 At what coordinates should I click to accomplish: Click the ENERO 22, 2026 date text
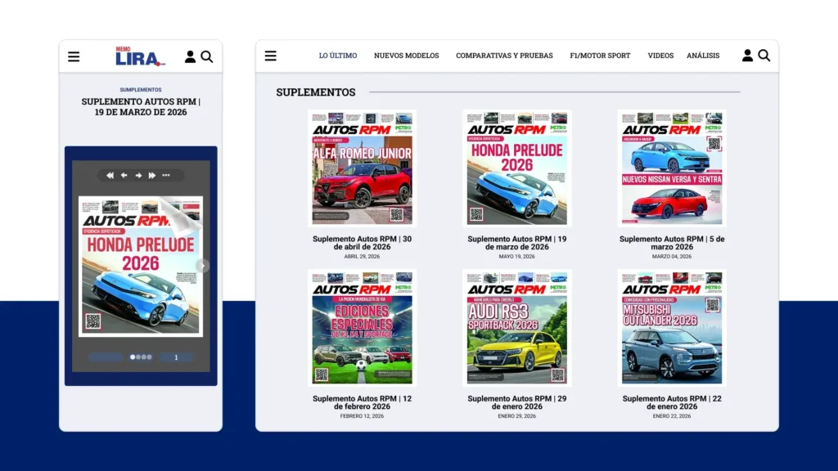tap(672, 416)
